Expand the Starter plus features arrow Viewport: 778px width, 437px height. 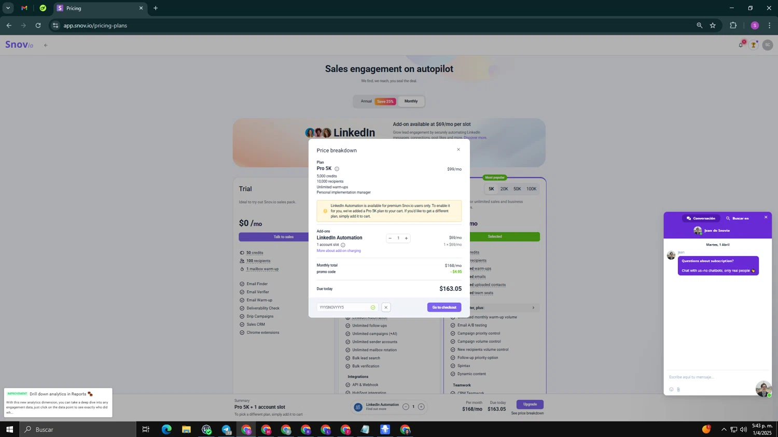point(533,308)
